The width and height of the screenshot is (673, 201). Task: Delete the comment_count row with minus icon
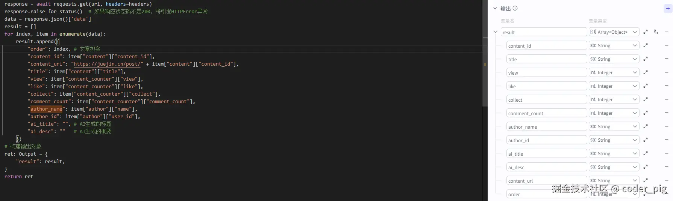click(x=666, y=113)
